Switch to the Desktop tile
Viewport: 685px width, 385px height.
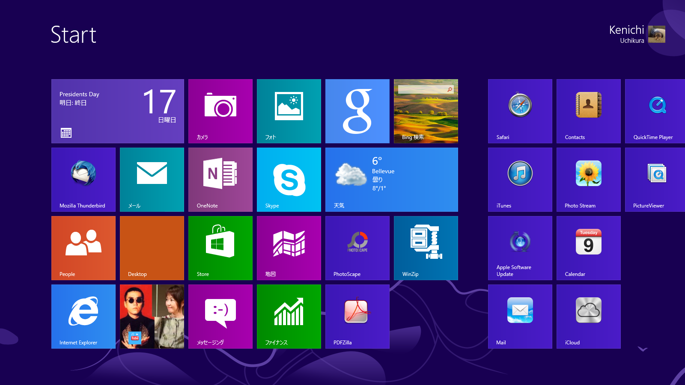click(x=152, y=248)
